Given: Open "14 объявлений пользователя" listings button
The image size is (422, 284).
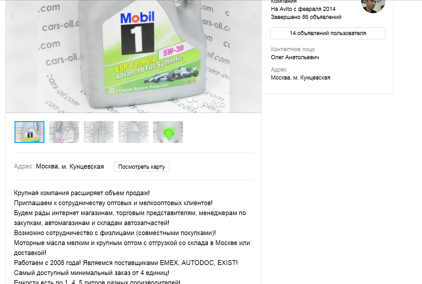Looking at the screenshot, I should coord(328,33).
